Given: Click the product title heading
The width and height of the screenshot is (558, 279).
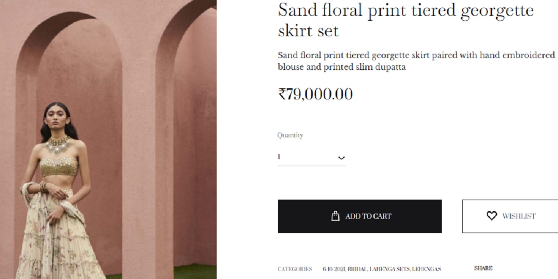Looking at the screenshot, I should 405,20.
